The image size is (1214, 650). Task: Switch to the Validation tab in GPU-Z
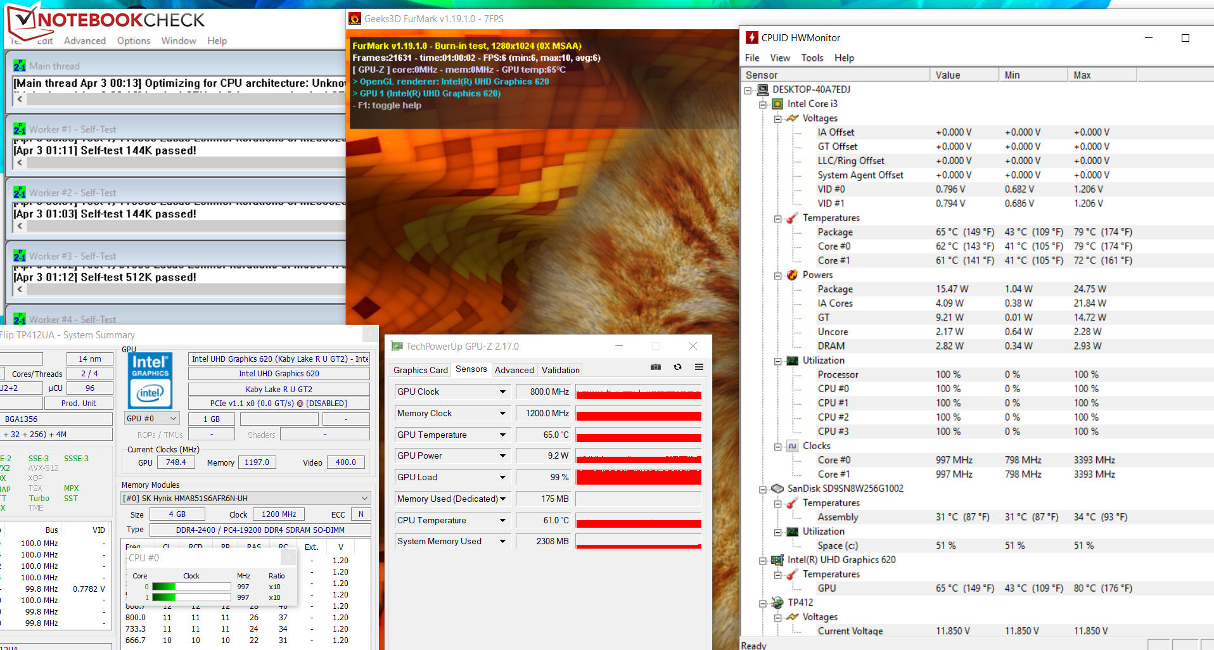point(561,370)
